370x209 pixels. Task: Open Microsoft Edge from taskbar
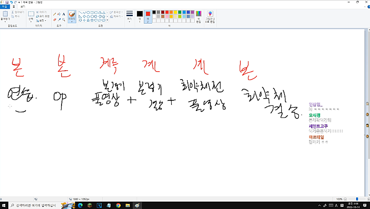click(80, 205)
